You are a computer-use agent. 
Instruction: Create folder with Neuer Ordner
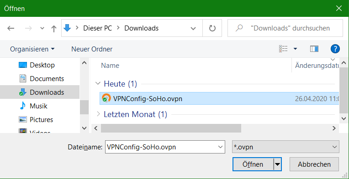[x=92, y=49]
